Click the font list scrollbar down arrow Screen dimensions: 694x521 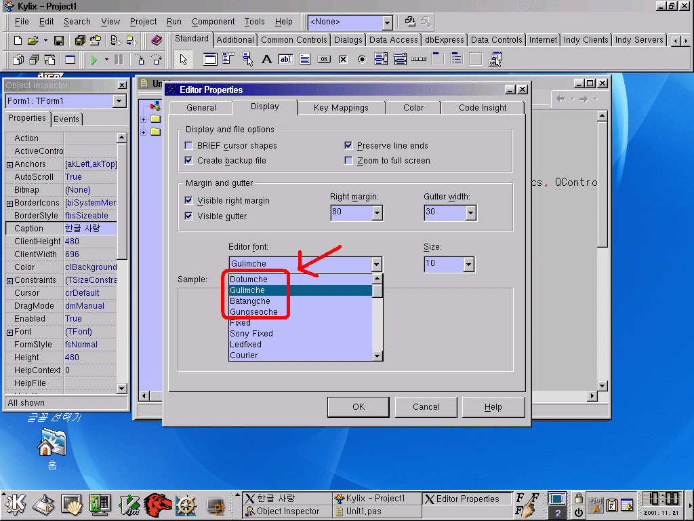(x=377, y=355)
